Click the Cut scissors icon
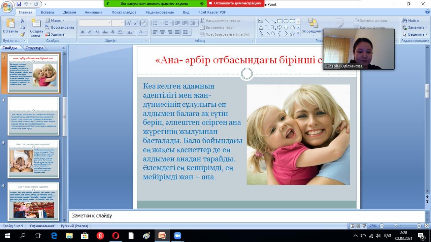Image resolution: width=431 pixels, height=242 pixels. (22, 21)
